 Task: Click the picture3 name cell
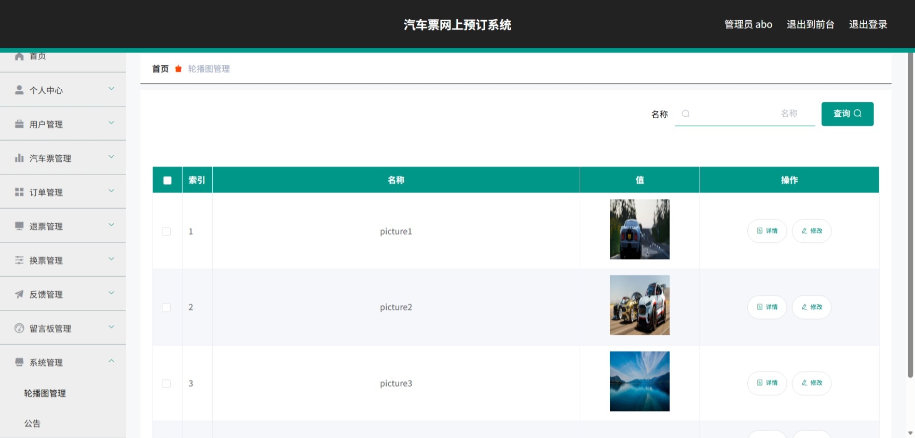tap(396, 384)
